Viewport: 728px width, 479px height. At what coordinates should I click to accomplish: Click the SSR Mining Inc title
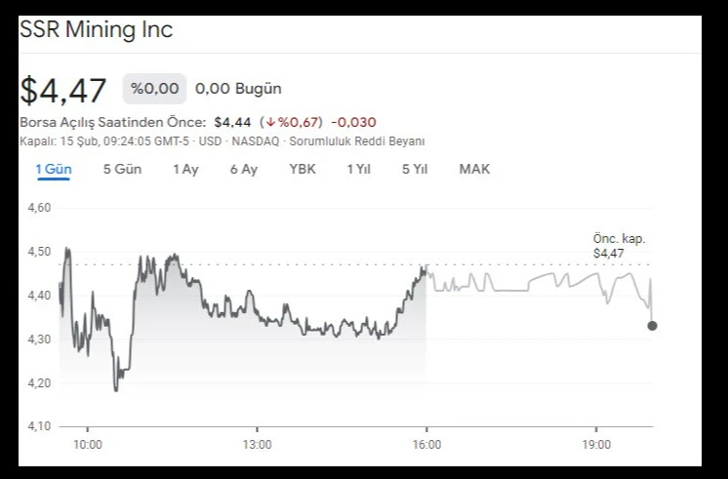point(97,30)
